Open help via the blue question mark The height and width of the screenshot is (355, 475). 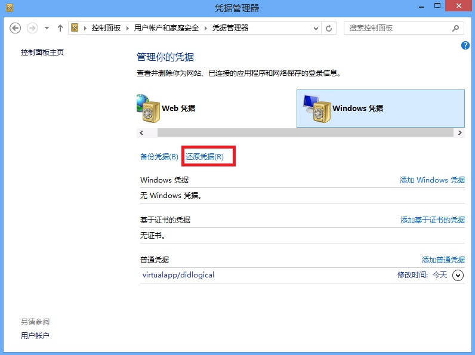(465, 45)
